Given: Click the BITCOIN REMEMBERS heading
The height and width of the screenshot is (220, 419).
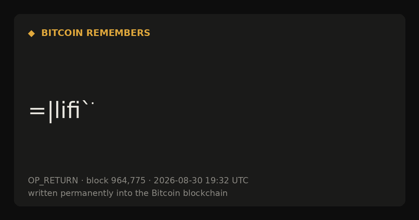Looking at the screenshot, I should click(x=96, y=33).
